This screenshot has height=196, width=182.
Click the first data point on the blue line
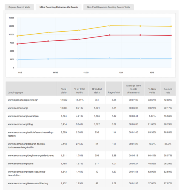pyautogui.click(x=17, y=60)
